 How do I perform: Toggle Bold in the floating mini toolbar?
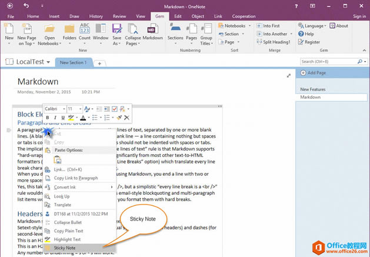48,118
